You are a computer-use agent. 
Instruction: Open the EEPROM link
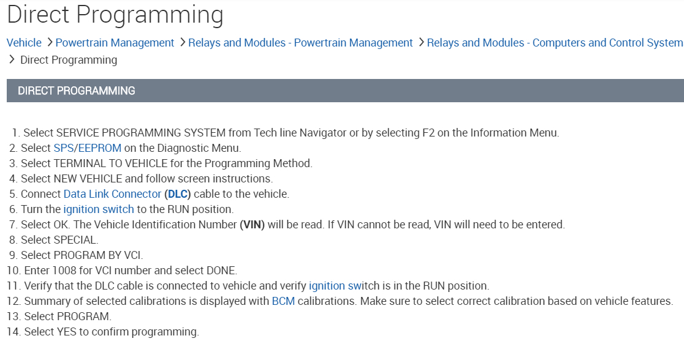pyautogui.click(x=100, y=148)
